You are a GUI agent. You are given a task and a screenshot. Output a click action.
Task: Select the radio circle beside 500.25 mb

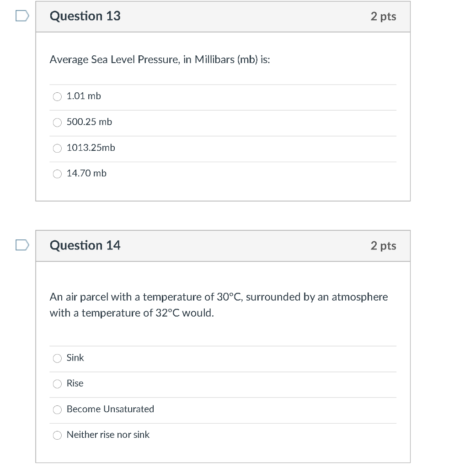tap(58, 122)
